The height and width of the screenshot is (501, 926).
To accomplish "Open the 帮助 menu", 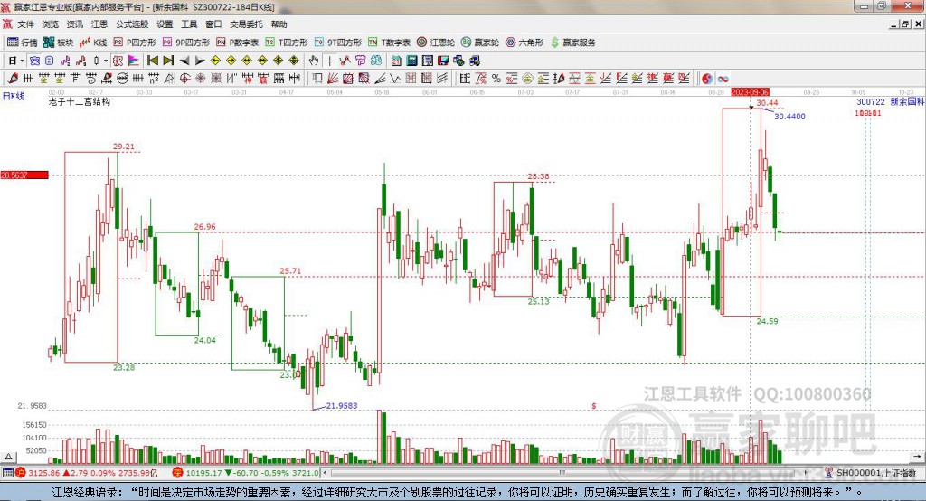I will pyautogui.click(x=279, y=24).
